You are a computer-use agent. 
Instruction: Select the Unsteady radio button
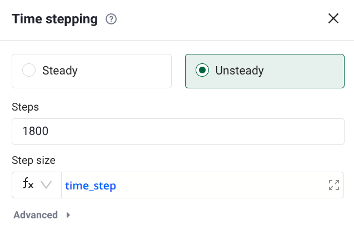202,71
